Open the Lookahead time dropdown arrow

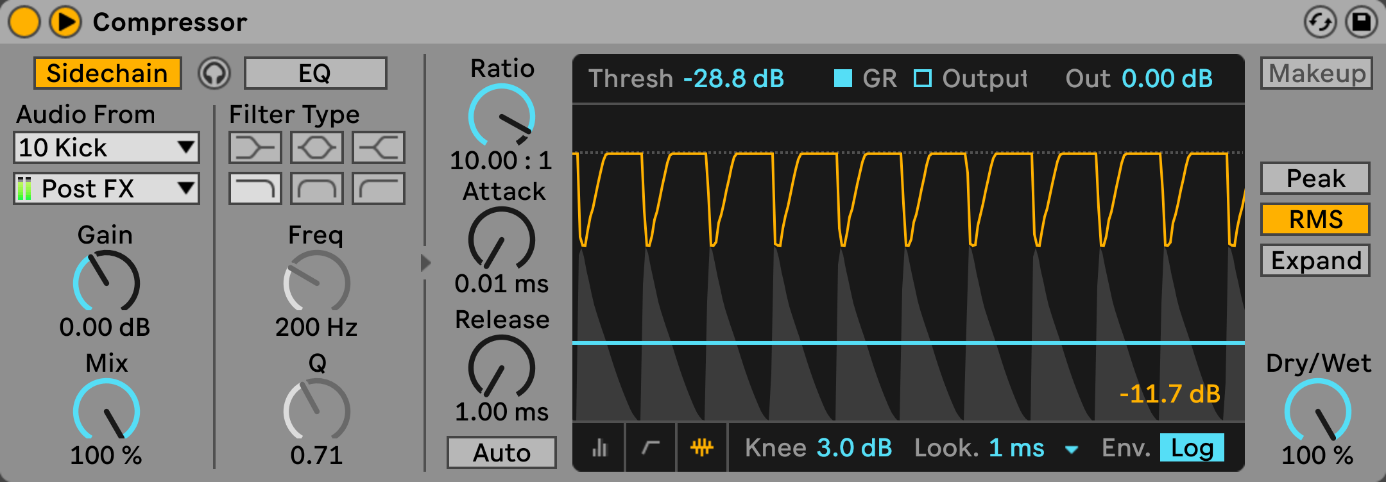click(x=1071, y=449)
